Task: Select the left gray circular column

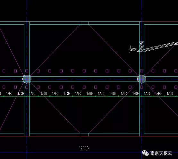Action: click(x=27, y=79)
